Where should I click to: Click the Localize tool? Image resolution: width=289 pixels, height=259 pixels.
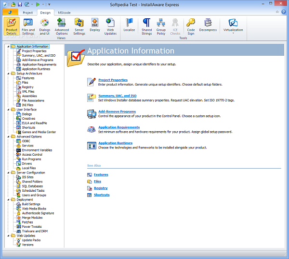pyautogui.click(x=129, y=25)
